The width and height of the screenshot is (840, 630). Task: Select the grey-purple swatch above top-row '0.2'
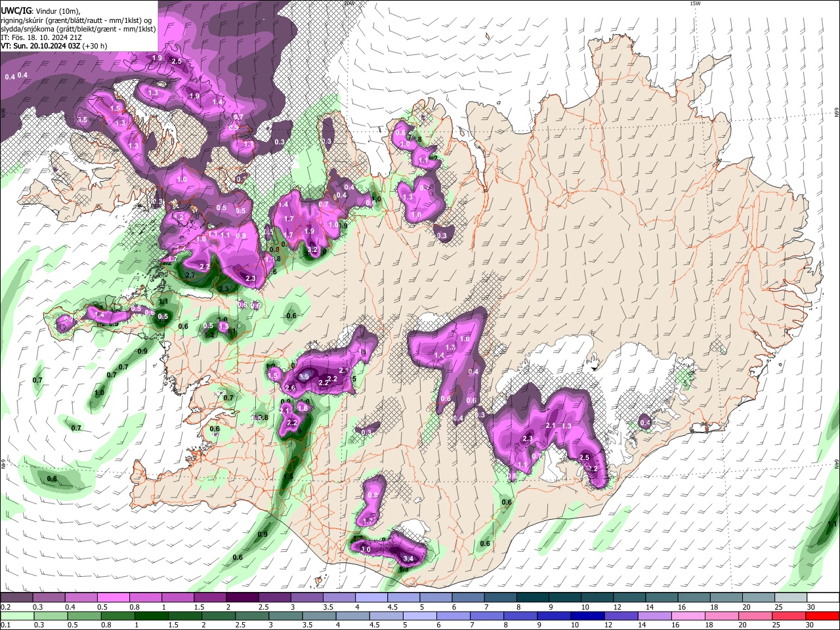click(x=16, y=598)
